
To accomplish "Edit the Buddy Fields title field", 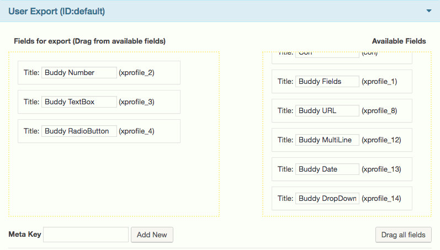I will click(x=327, y=81).
